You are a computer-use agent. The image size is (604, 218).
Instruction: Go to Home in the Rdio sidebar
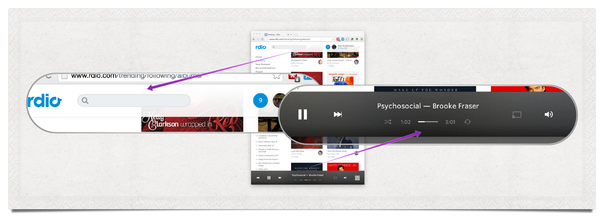point(259,57)
